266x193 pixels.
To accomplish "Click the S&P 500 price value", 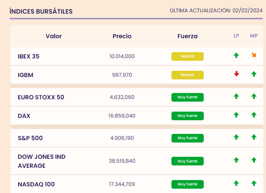I will (122, 138).
